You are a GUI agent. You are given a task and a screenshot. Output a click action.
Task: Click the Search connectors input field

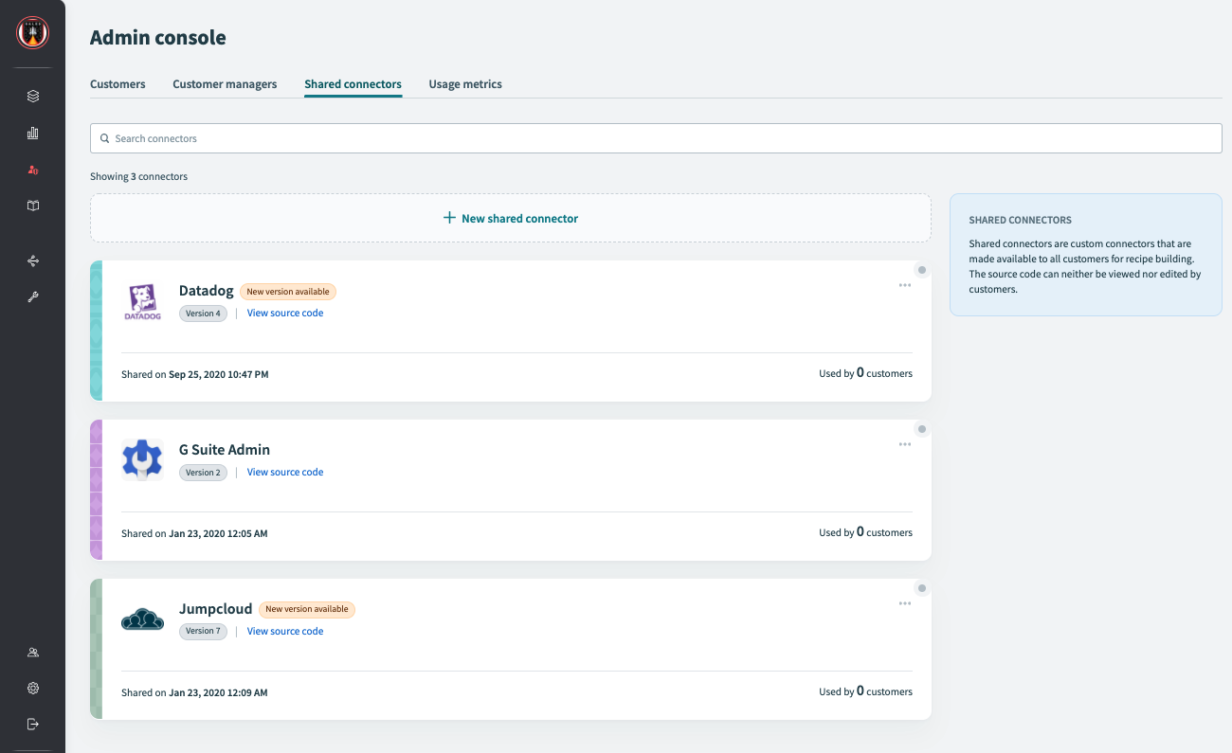click(x=656, y=138)
